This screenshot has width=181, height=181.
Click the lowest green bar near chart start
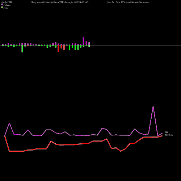[x=22, y=49]
